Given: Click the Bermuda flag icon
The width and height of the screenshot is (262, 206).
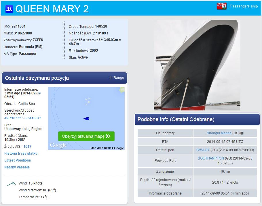Looking at the screenshot, I should tap(222, 6).
